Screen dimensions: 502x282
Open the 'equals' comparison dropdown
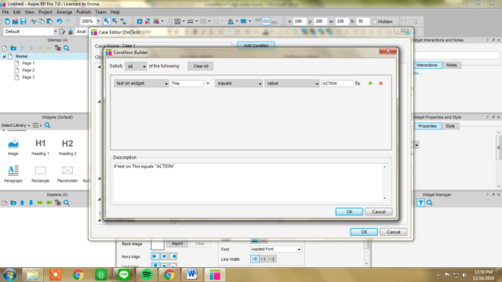click(x=238, y=83)
